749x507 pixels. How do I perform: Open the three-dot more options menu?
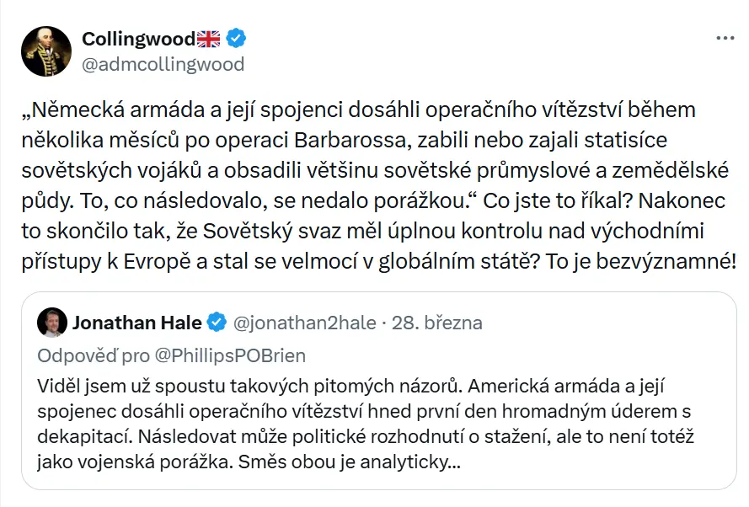724,39
